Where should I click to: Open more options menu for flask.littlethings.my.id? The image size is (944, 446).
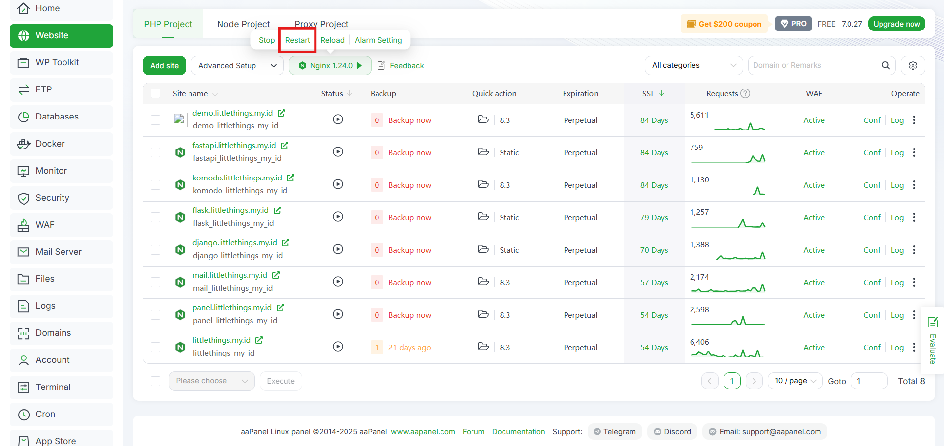tap(914, 217)
